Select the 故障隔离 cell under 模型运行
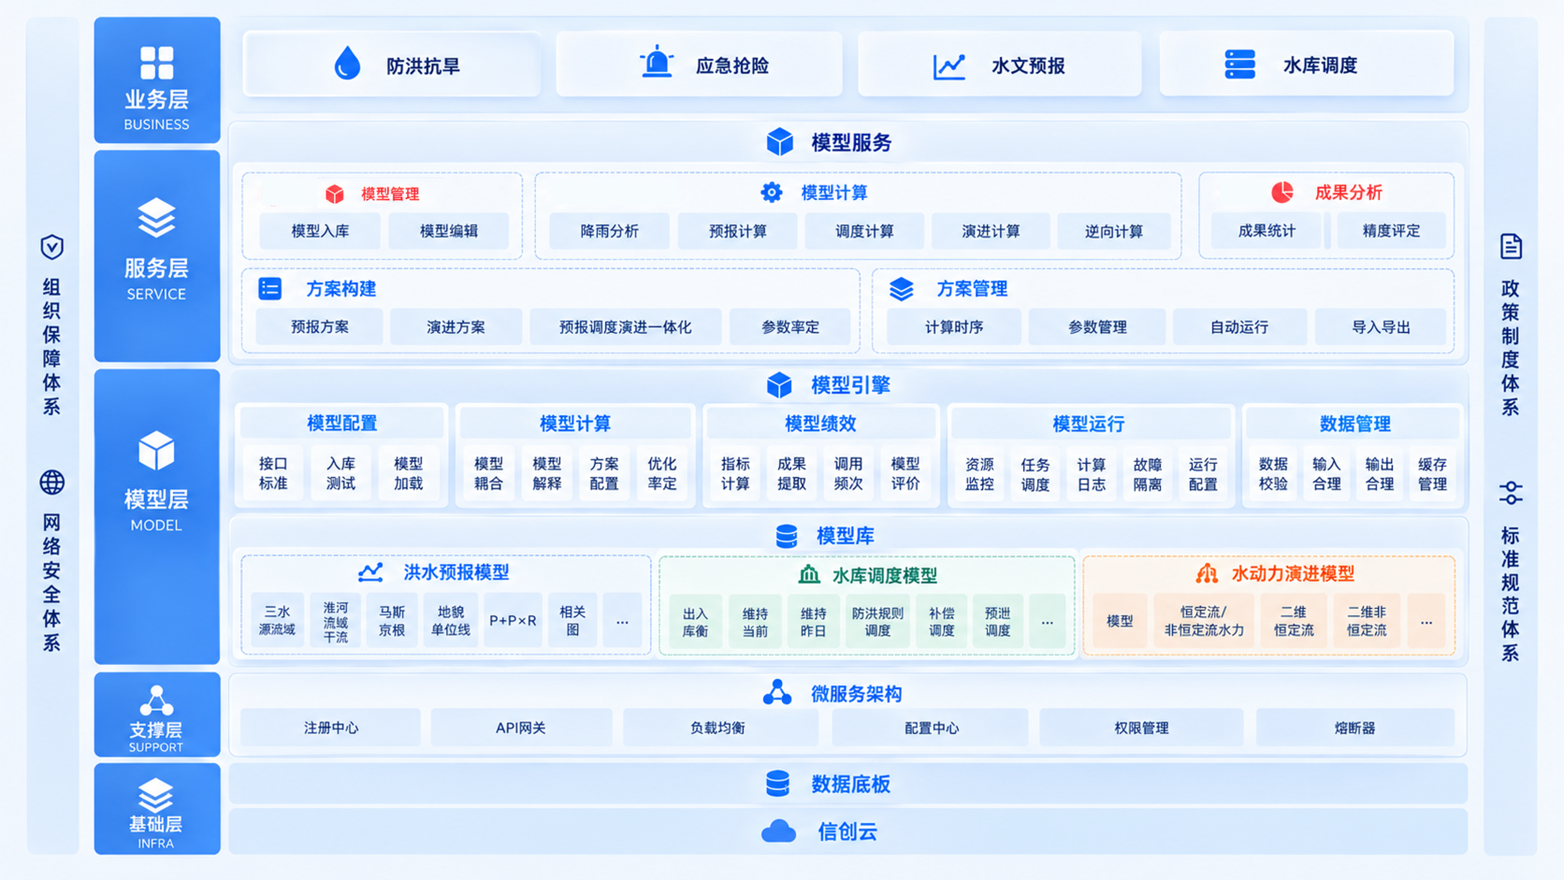The width and height of the screenshot is (1564, 880). coord(1147,474)
